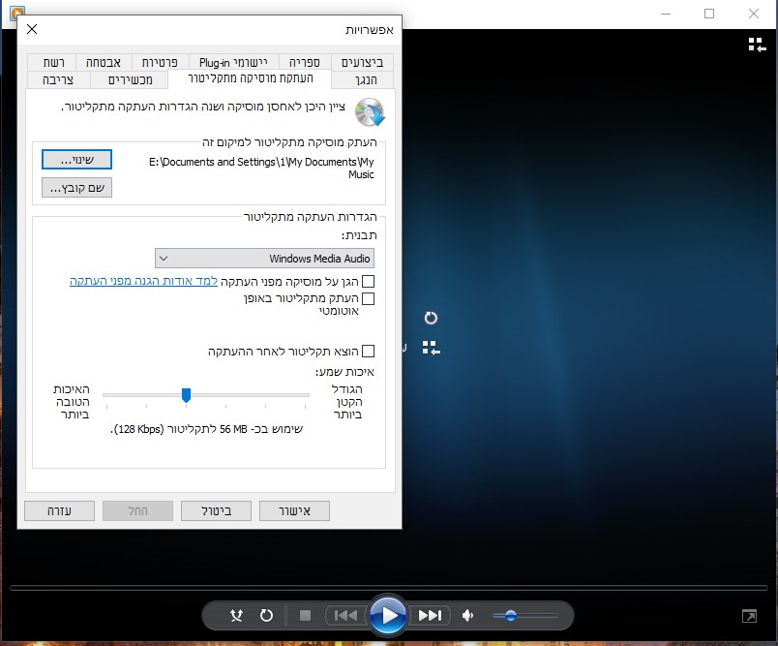Open למד אודות הגנה מפני העתקה link
The image size is (778, 646).
(143, 281)
